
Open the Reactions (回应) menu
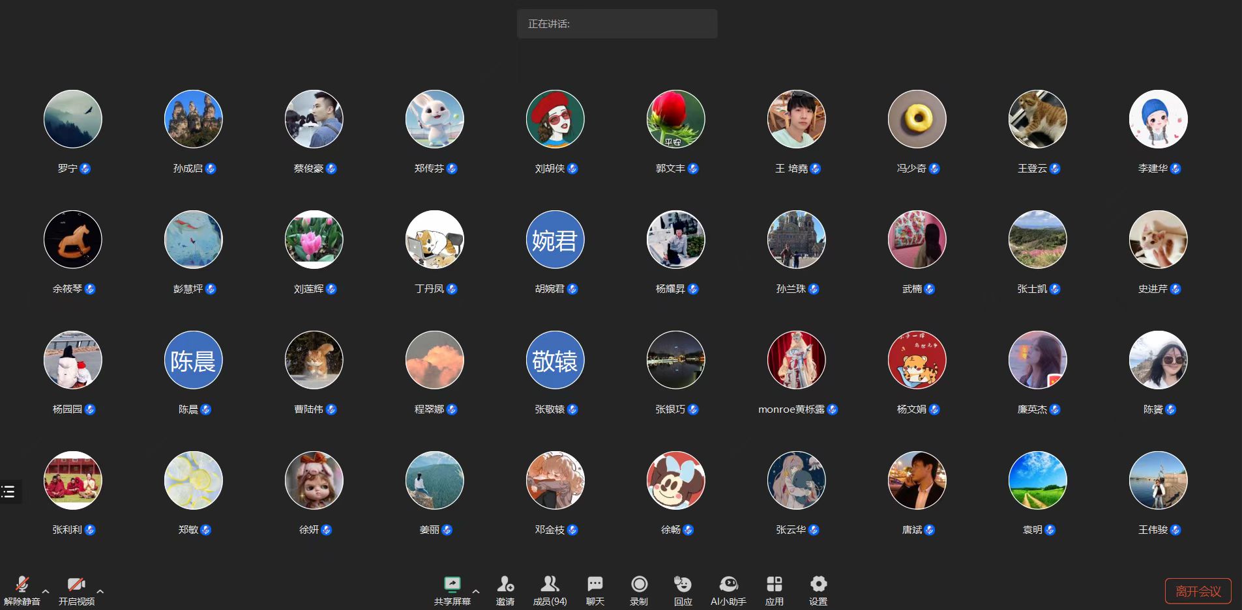[683, 584]
